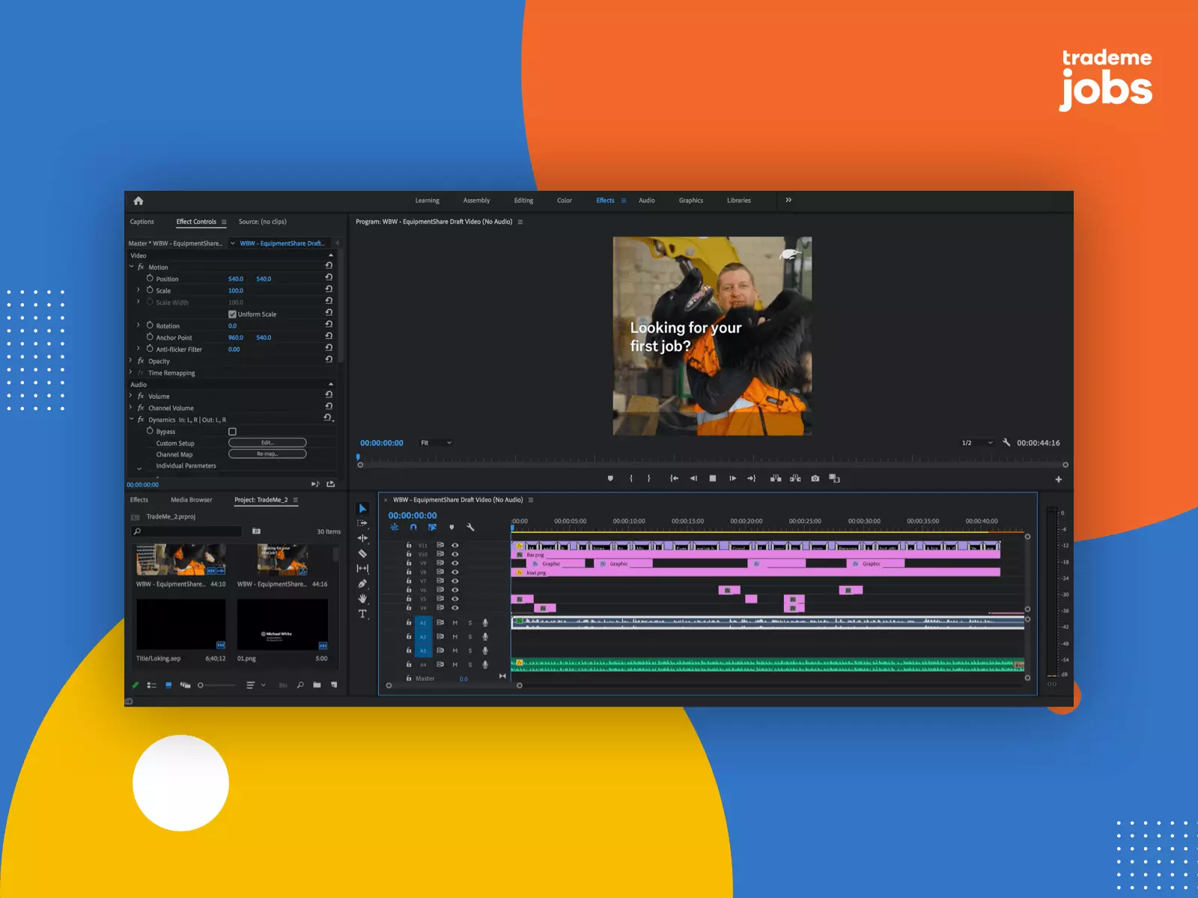Select the Ripple Edit tool

pyautogui.click(x=362, y=538)
